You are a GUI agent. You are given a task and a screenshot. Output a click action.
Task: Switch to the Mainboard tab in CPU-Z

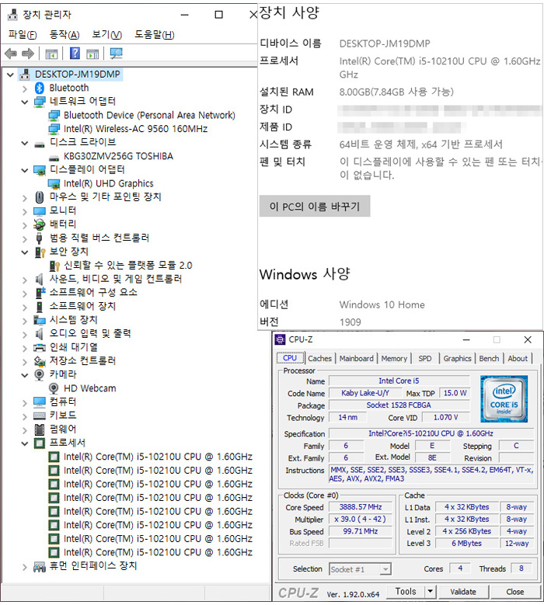[357, 359]
